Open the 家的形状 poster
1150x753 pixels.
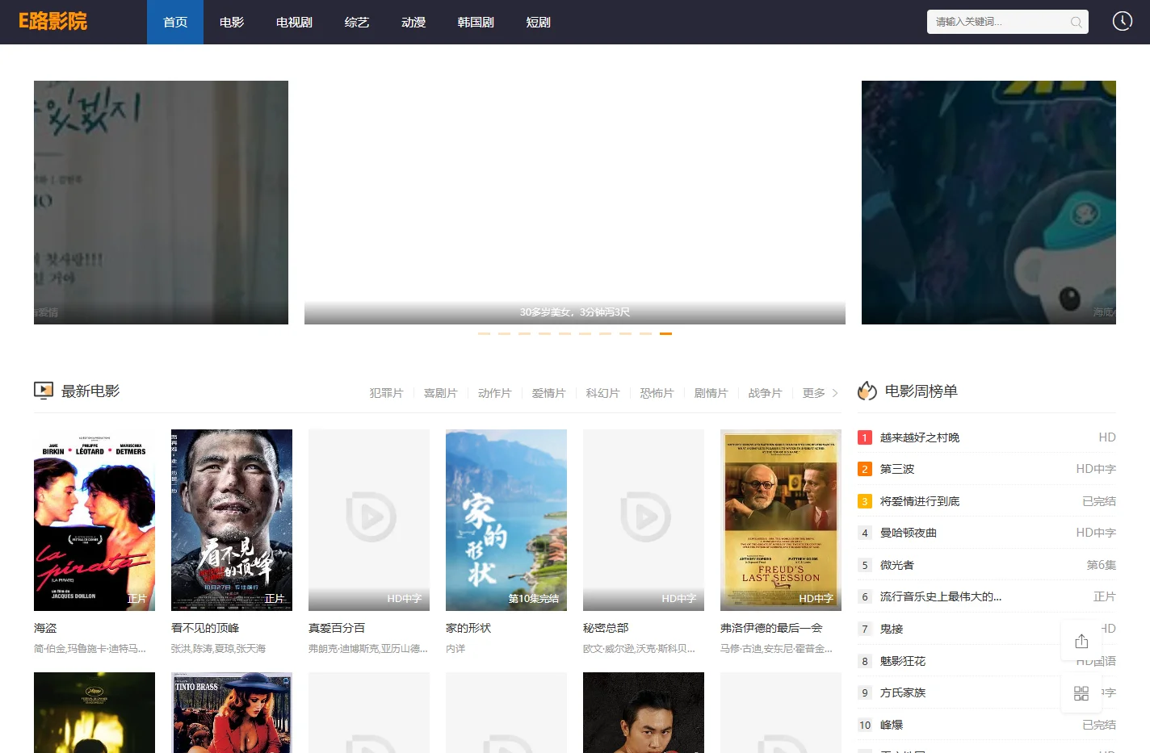click(506, 520)
